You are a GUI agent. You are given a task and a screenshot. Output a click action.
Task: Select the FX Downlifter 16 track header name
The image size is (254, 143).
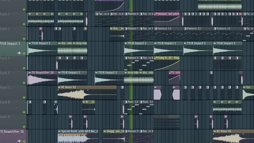[x=12, y=131]
